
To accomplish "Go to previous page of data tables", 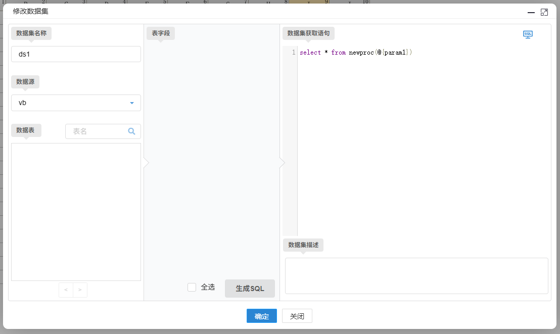I will 66,290.
